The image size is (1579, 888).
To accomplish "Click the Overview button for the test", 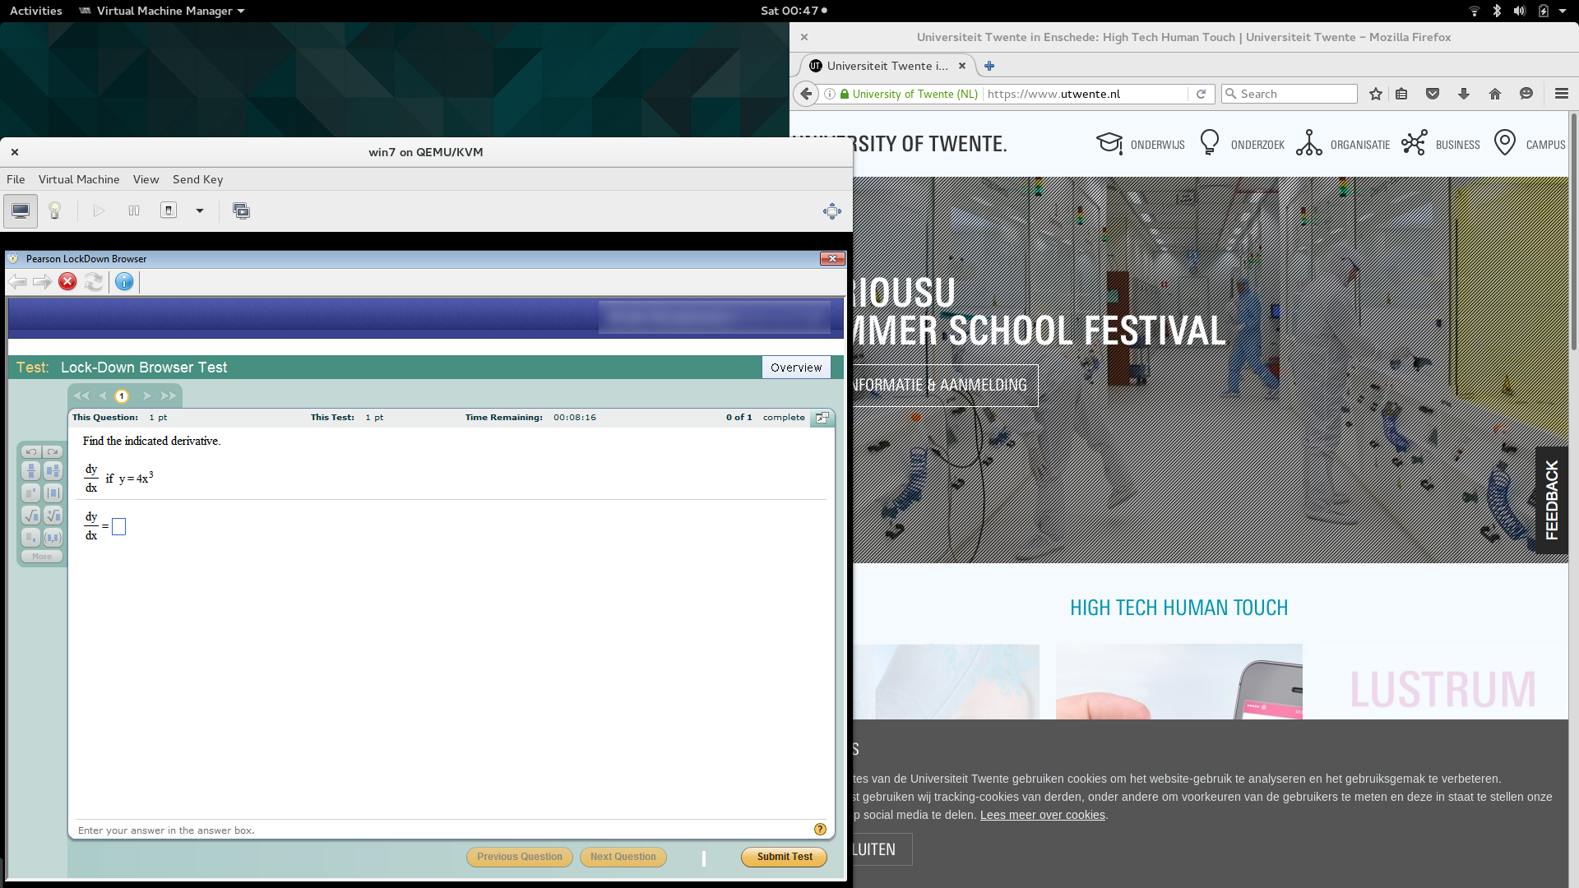I will tap(796, 367).
